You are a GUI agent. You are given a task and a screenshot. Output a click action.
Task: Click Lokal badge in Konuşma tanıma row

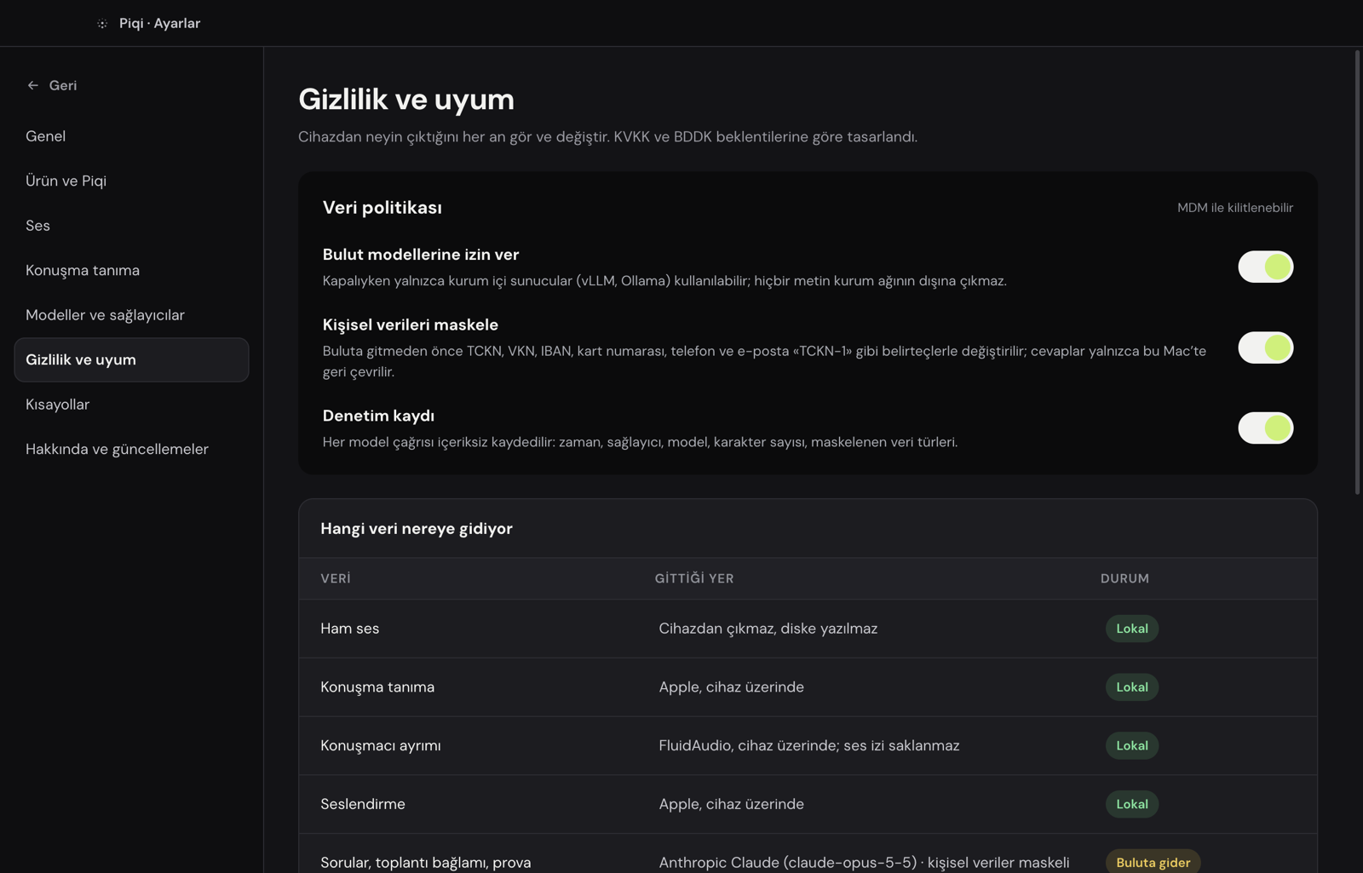coord(1131,687)
